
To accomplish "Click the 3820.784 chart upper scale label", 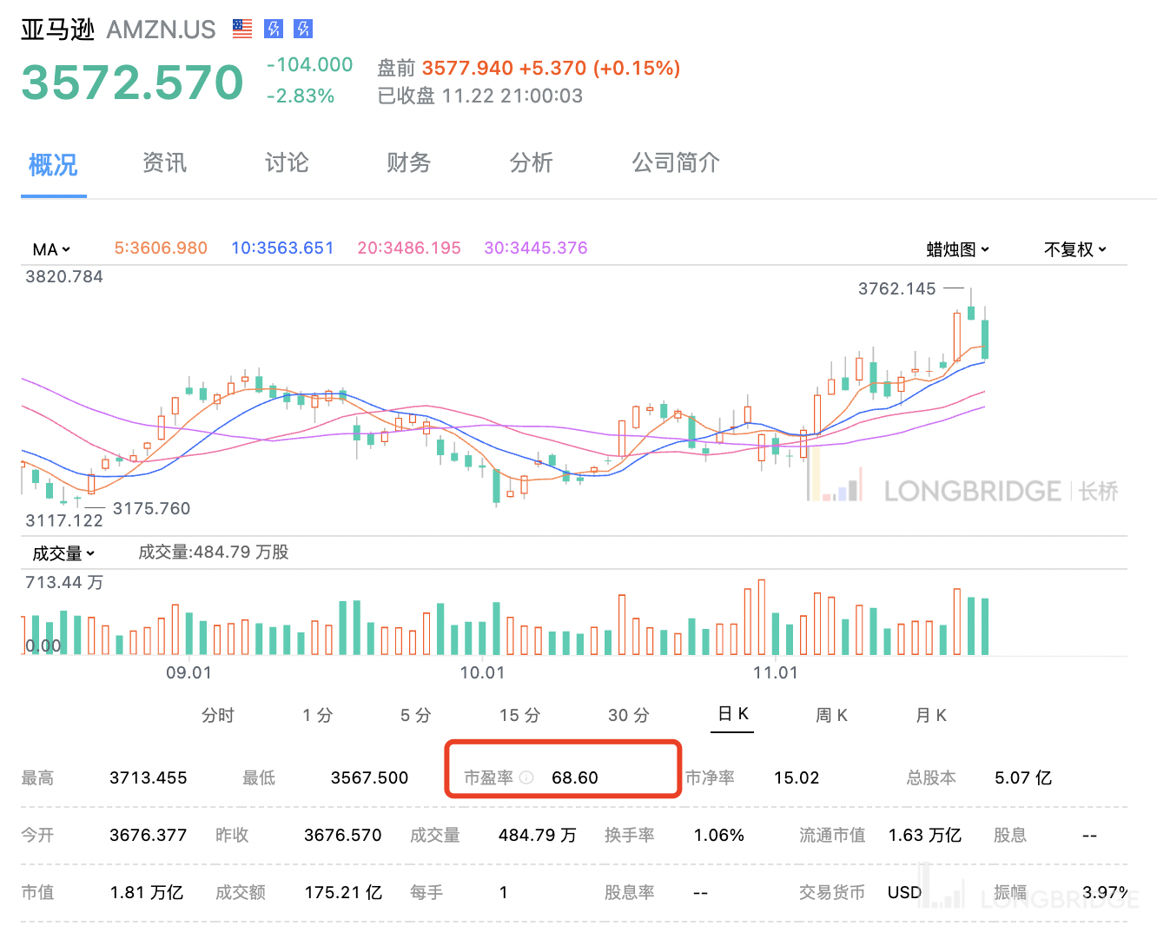I will coord(64,276).
